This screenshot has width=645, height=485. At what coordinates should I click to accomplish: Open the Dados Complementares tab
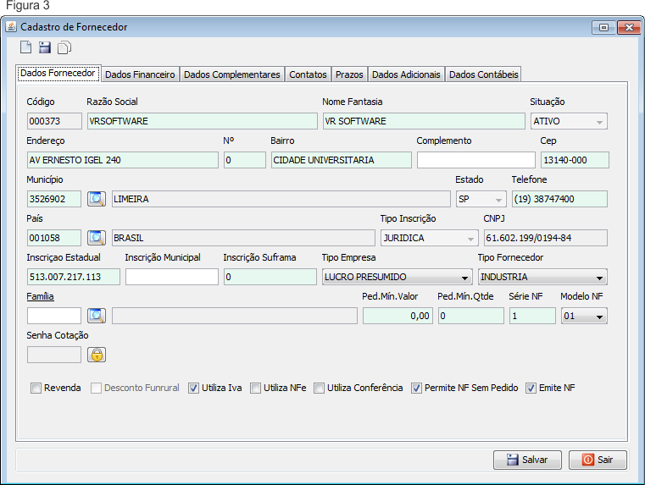click(x=232, y=74)
